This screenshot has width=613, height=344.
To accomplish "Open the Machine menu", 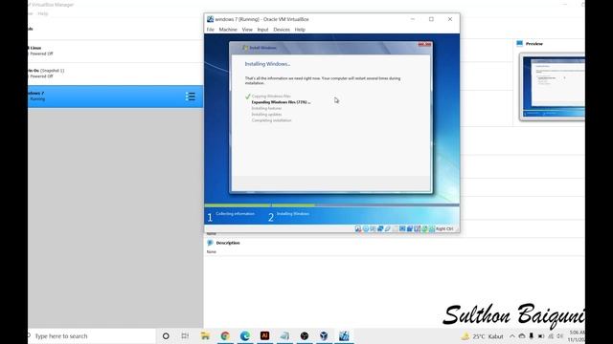I will click(228, 30).
